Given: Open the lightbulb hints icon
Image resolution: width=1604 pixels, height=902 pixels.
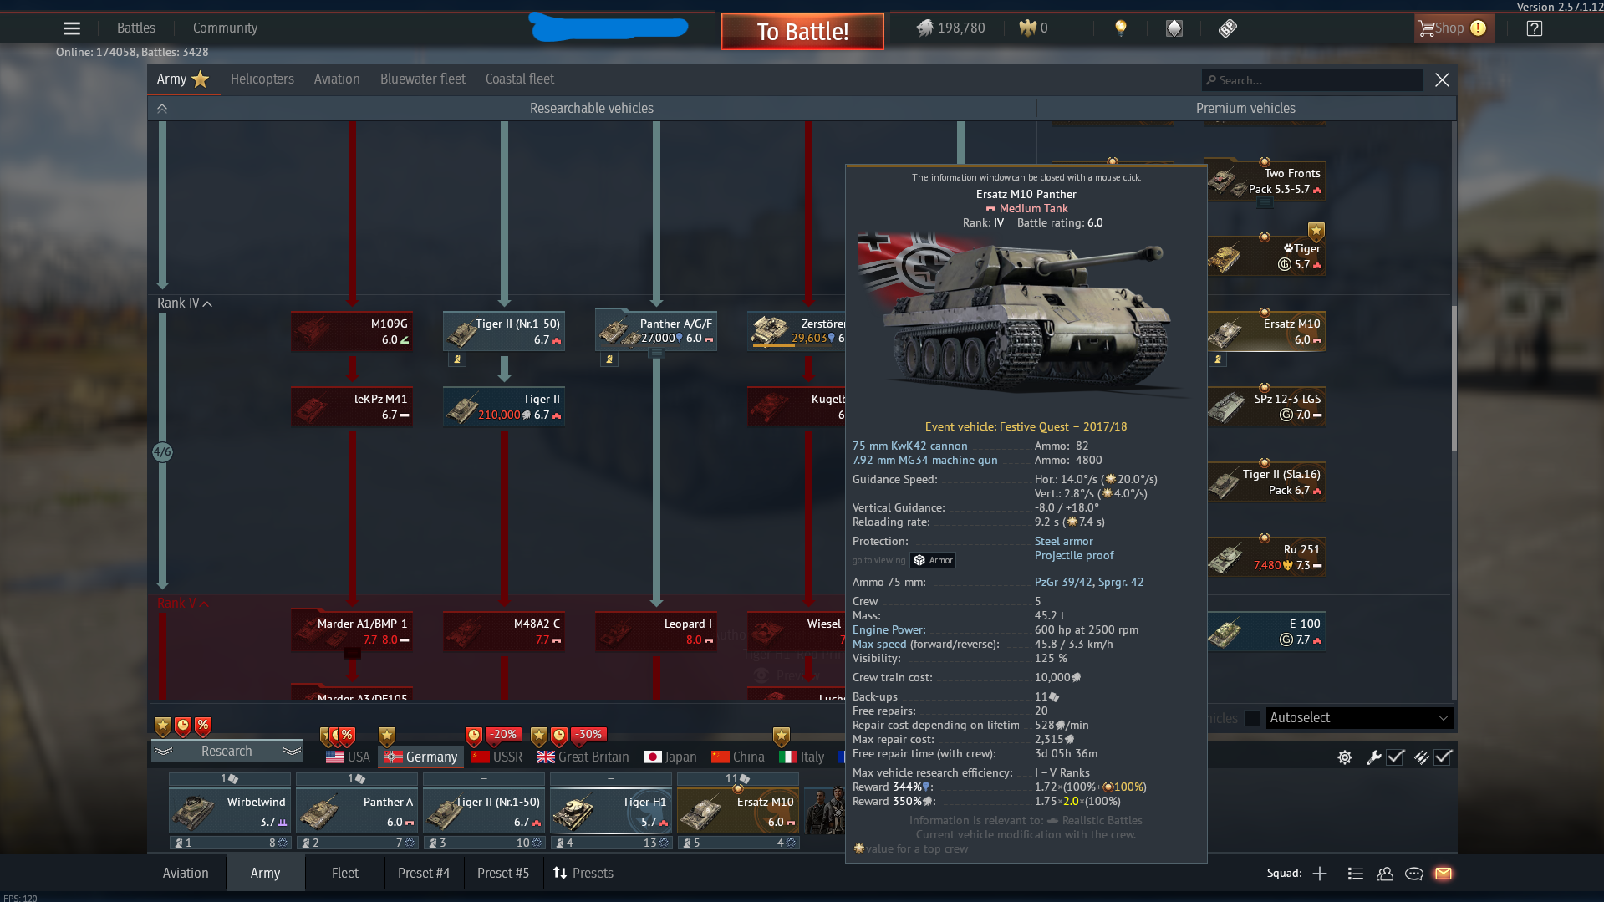Looking at the screenshot, I should [1121, 28].
